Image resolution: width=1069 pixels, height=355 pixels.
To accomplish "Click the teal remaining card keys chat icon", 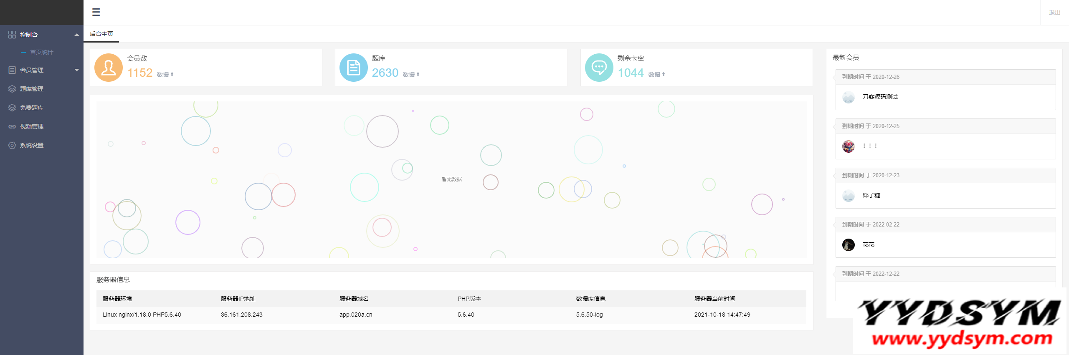I will 599,68.
